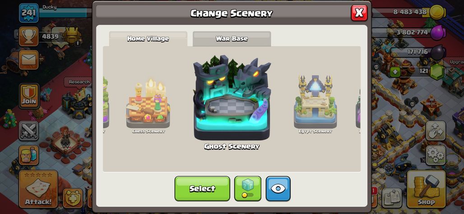The width and height of the screenshot is (464, 214).
Task: Open the Join clan shield icon
Action: pyautogui.click(x=29, y=96)
